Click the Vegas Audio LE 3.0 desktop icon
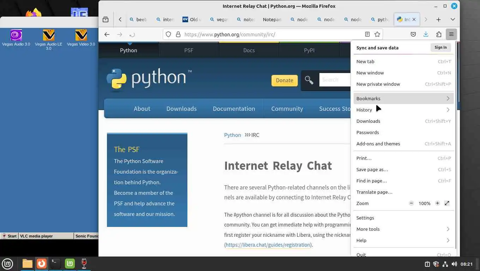Image resolution: width=480 pixels, height=271 pixels. pos(48,40)
